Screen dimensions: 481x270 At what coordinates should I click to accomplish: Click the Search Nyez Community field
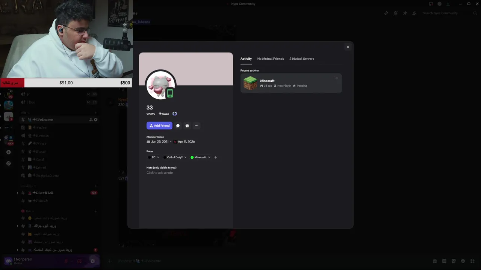pos(449,13)
